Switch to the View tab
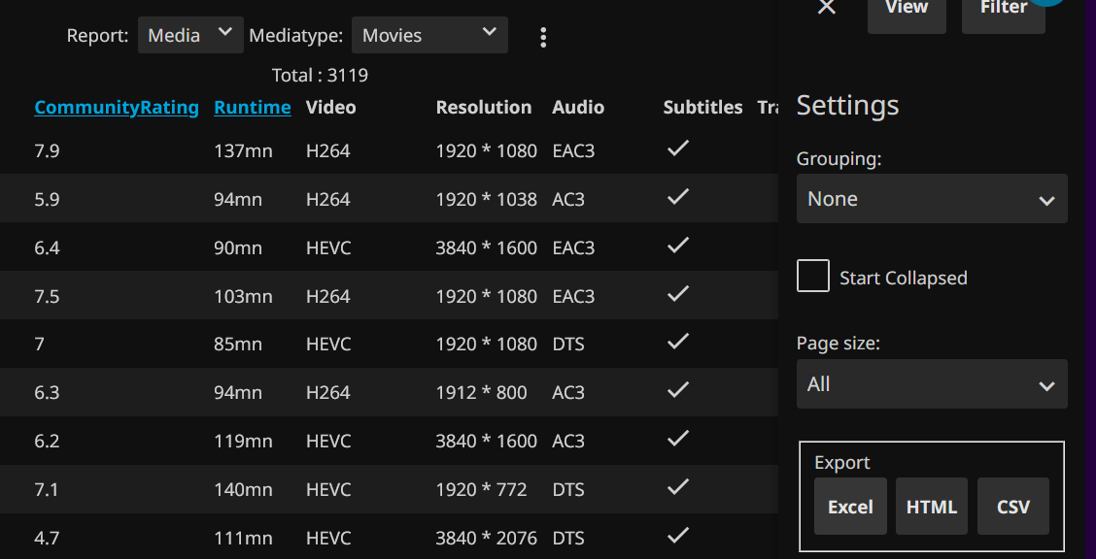The height and width of the screenshot is (559, 1096). point(907,10)
